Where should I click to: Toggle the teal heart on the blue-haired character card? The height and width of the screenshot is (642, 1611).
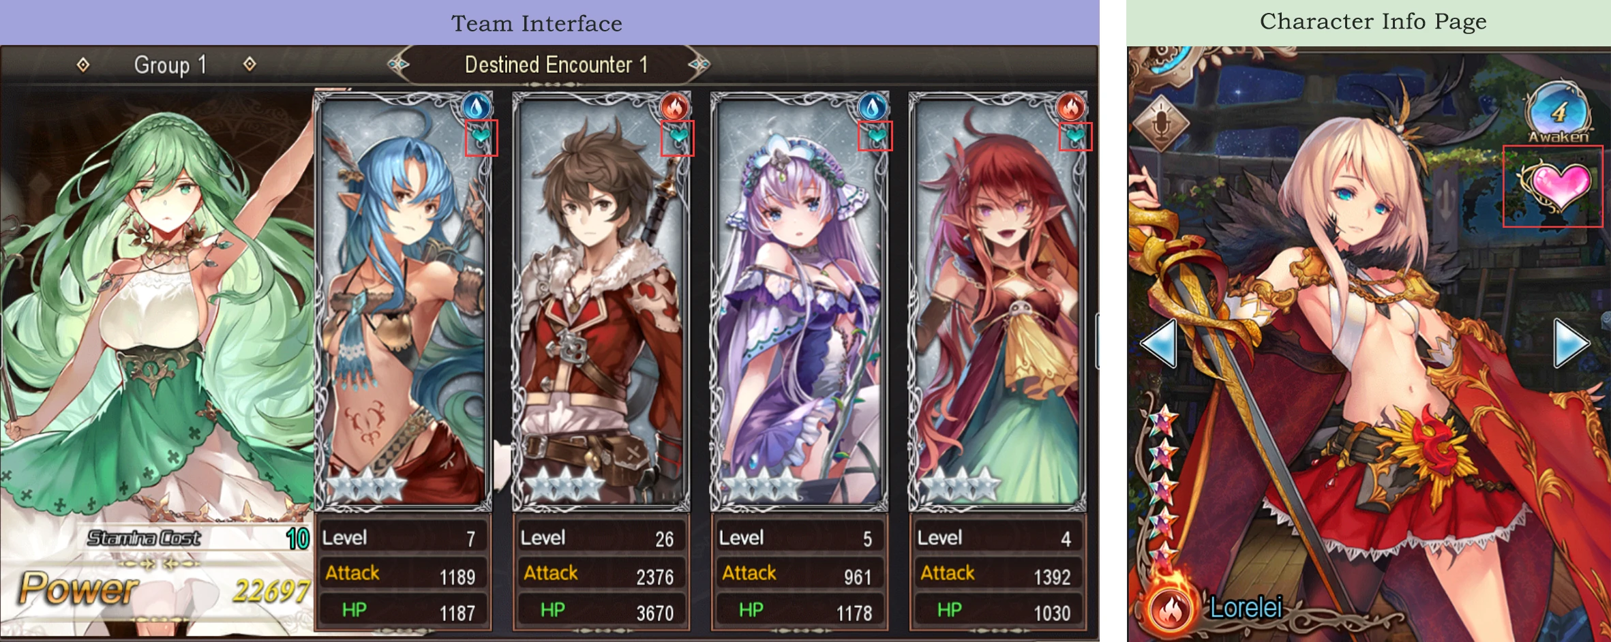coord(481,138)
